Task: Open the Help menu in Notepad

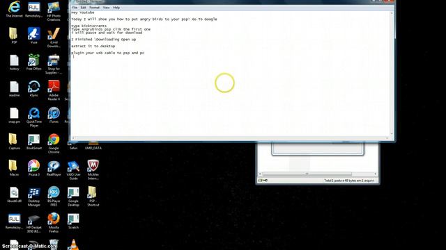Action: tap(116, 8)
